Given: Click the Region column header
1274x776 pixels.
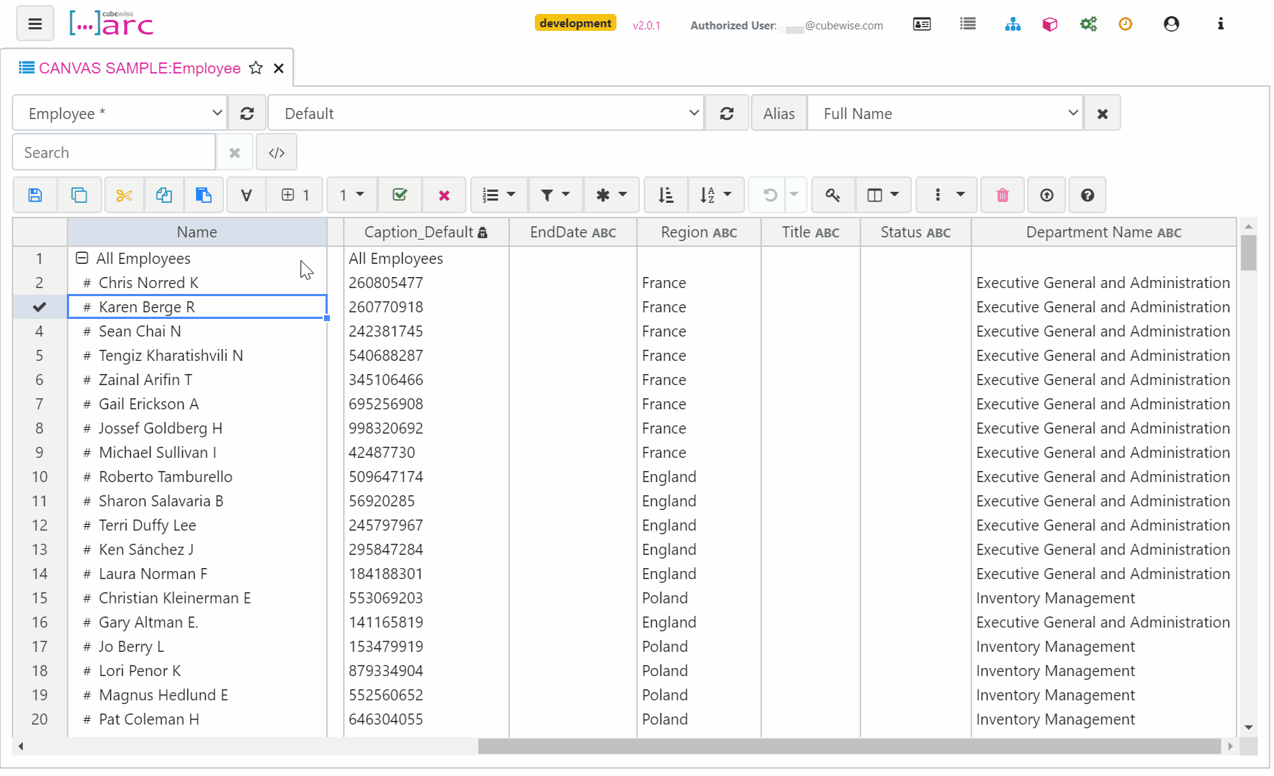Looking at the screenshot, I should click(x=698, y=233).
